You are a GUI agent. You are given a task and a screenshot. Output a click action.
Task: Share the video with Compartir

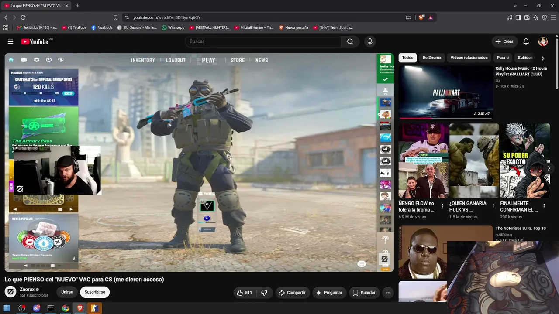click(x=292, y=293)
